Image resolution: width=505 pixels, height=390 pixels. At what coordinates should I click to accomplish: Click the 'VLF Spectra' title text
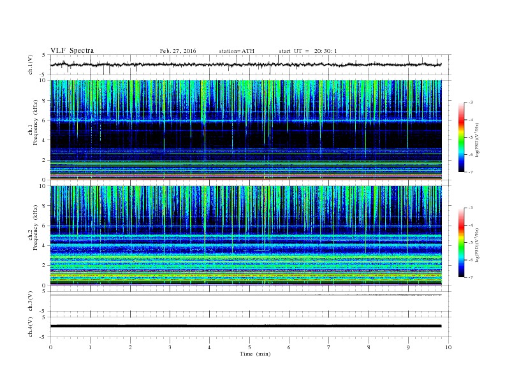pyautogui.click(x=72, y=50)
